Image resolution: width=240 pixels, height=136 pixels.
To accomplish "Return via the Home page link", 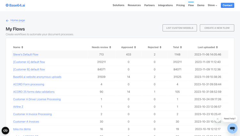I will (18, 20).
